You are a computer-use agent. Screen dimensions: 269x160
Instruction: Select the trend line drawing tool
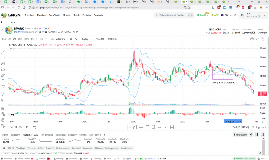[3, 52]
